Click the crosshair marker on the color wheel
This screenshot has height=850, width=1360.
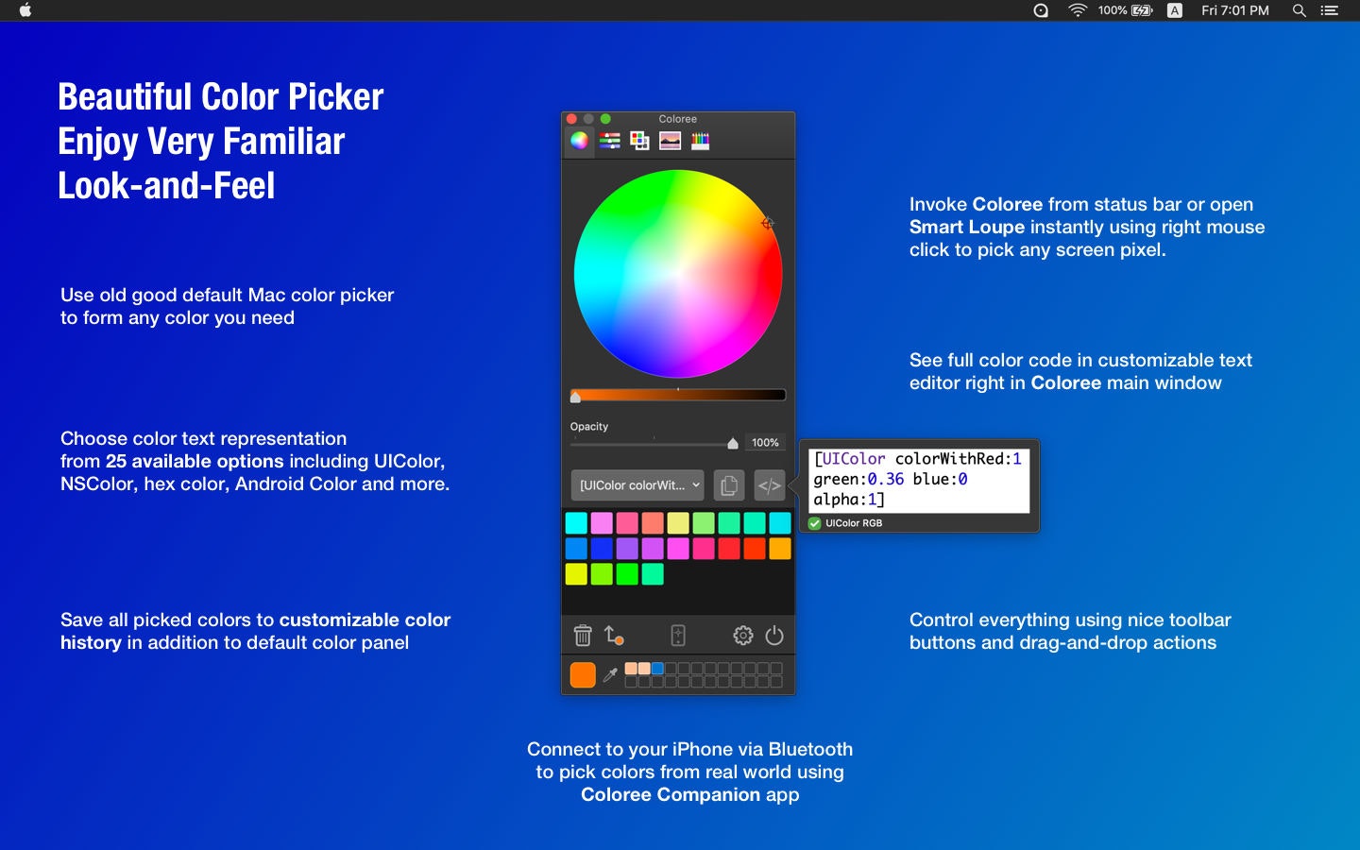(767, 223)
